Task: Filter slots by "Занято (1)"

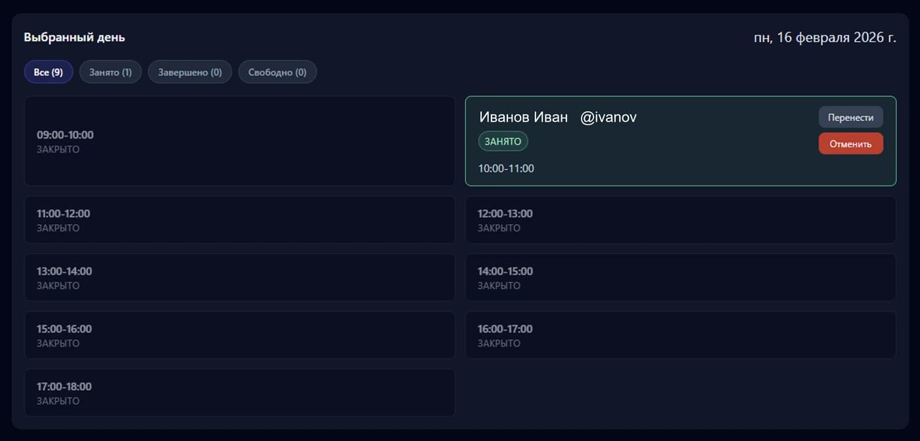Action: click(110, 72)
